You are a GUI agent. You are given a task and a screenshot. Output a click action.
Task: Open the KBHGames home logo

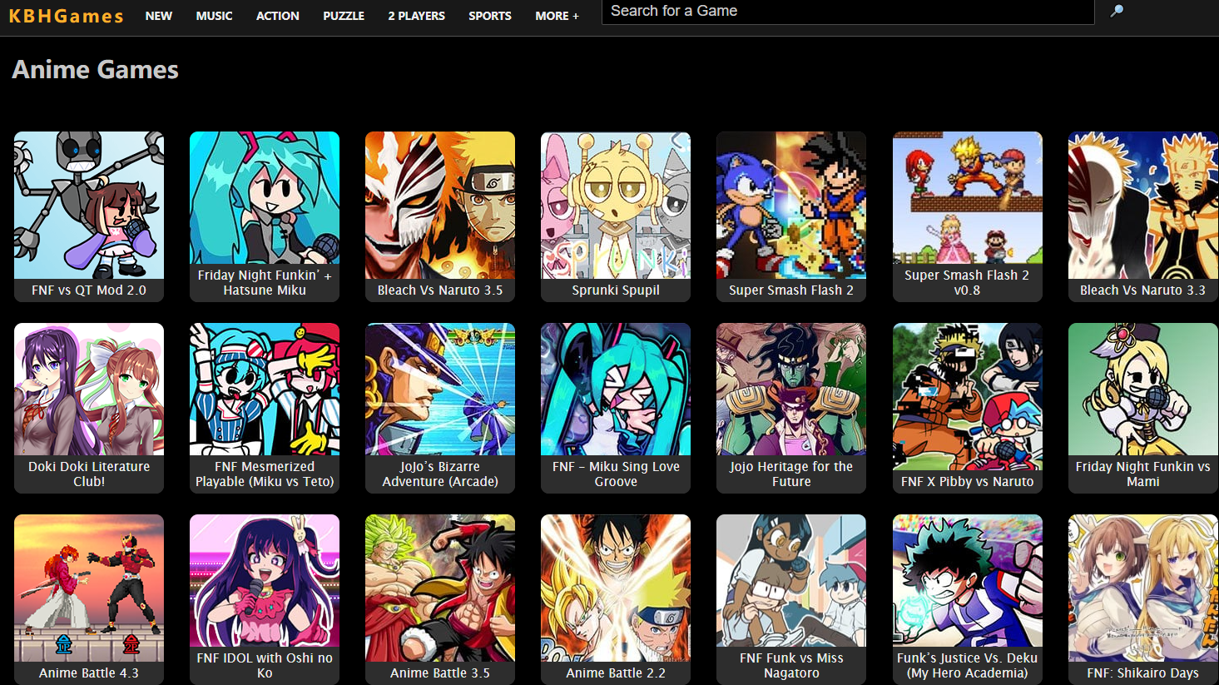click(66, 16)
